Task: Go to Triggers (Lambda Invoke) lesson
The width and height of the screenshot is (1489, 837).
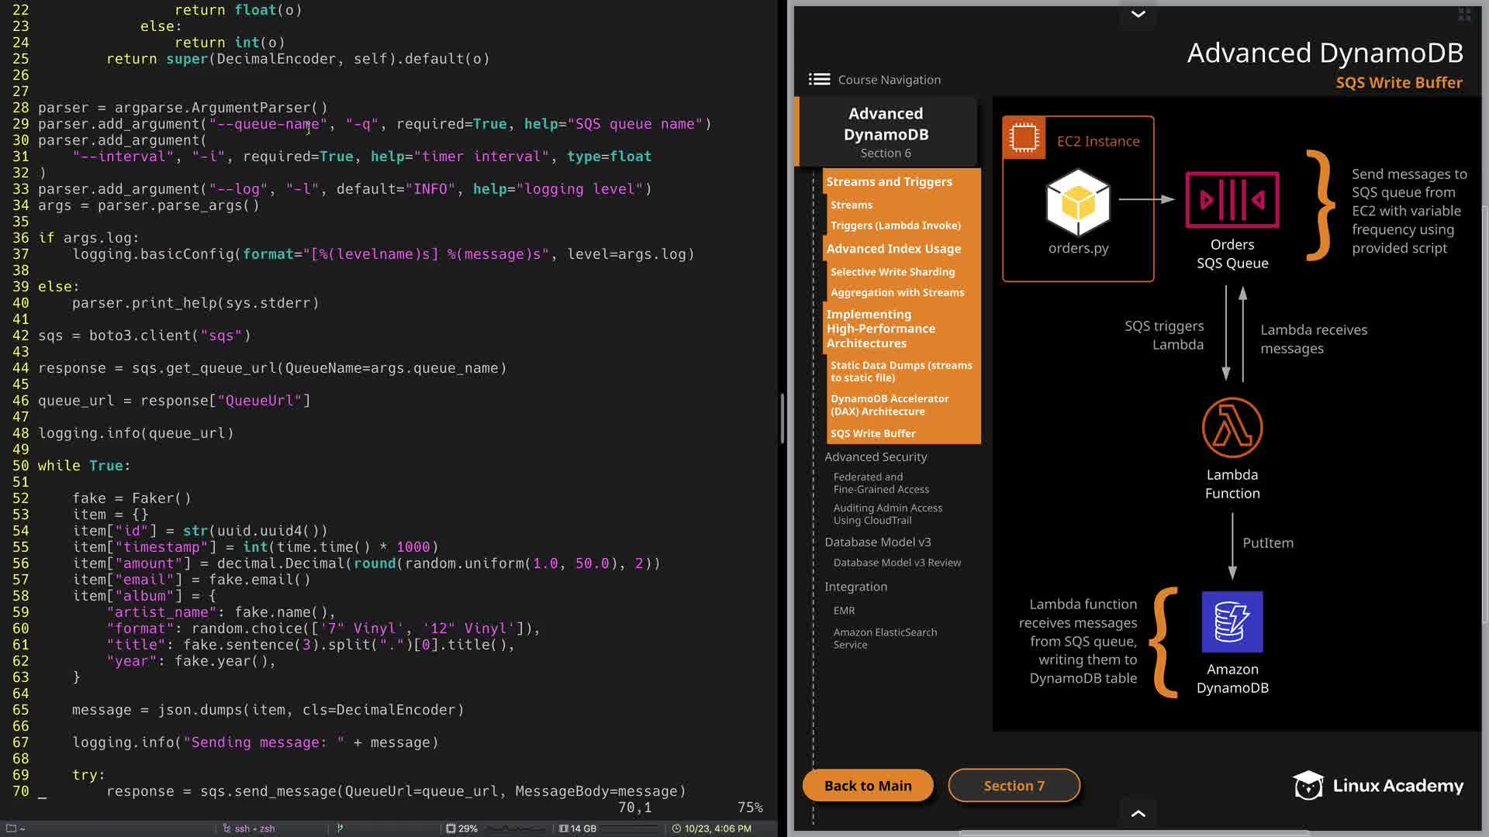Action: (x=895, y=226)
